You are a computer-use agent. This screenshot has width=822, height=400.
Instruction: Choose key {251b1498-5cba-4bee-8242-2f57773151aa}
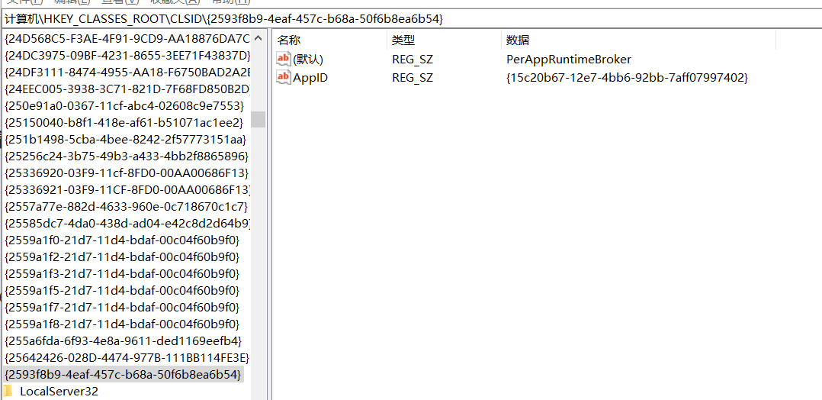[126, 139]
